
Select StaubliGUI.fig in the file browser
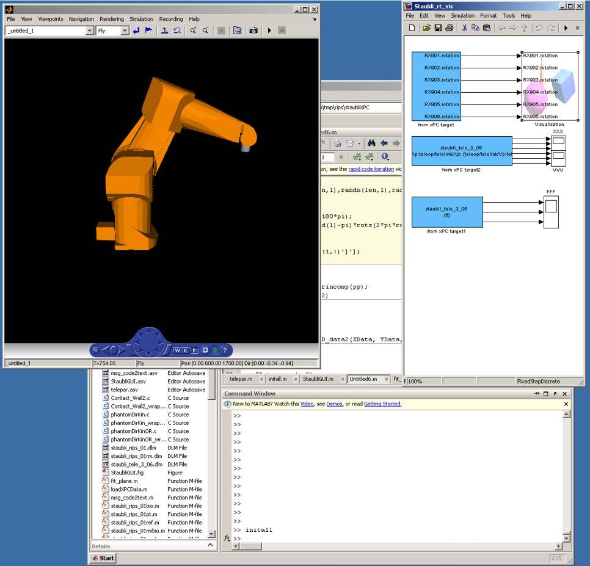click(x=127, y=473)
